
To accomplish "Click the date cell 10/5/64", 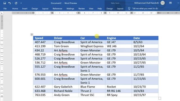I will (x=145, y=50).
